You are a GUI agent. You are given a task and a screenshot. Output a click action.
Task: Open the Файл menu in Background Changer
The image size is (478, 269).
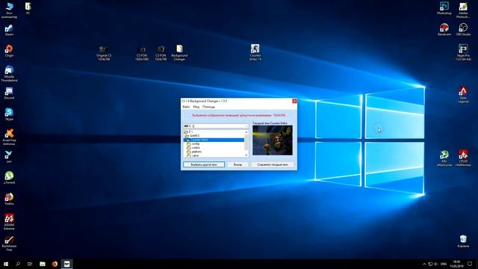click(186, 107)
